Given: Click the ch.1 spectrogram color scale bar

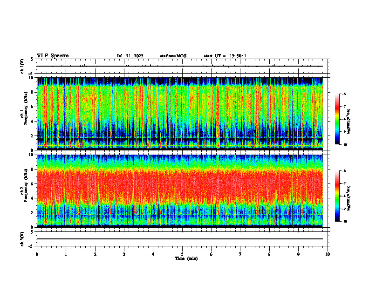Looking at the screenshot, I should pyautogui.click(x=337, y=119).
